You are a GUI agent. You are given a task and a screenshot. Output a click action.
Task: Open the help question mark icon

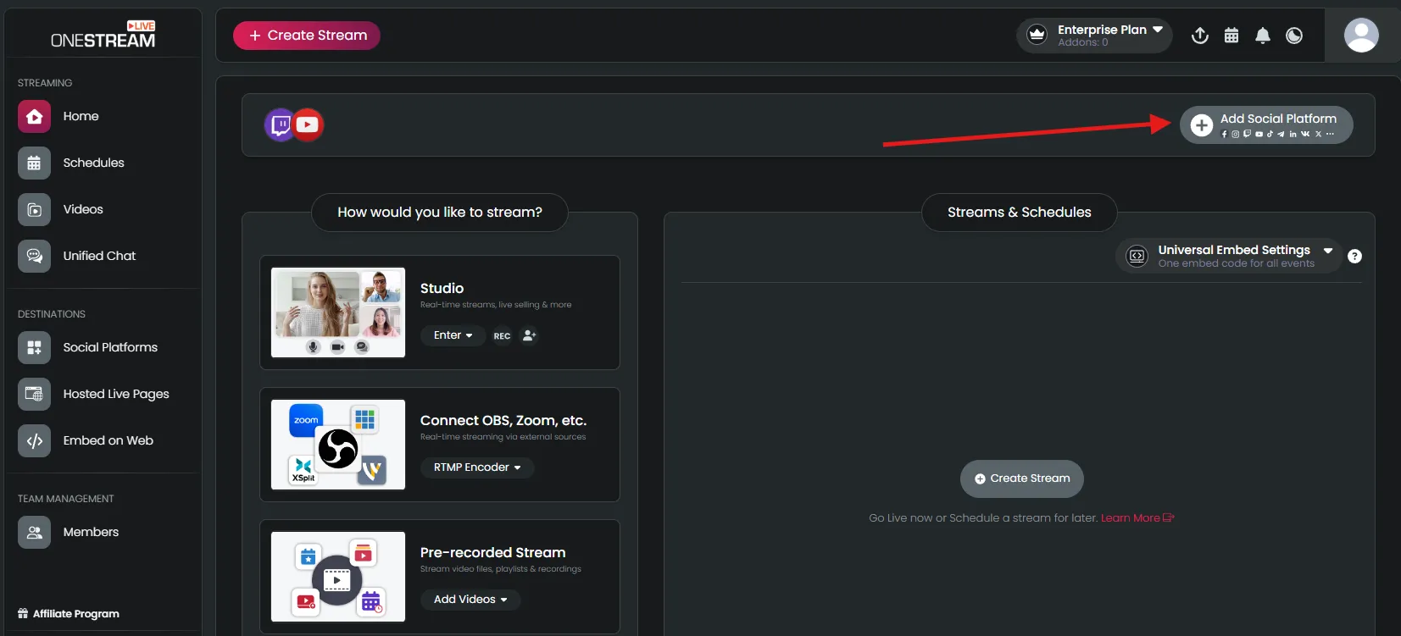[x=1354, y=257]
